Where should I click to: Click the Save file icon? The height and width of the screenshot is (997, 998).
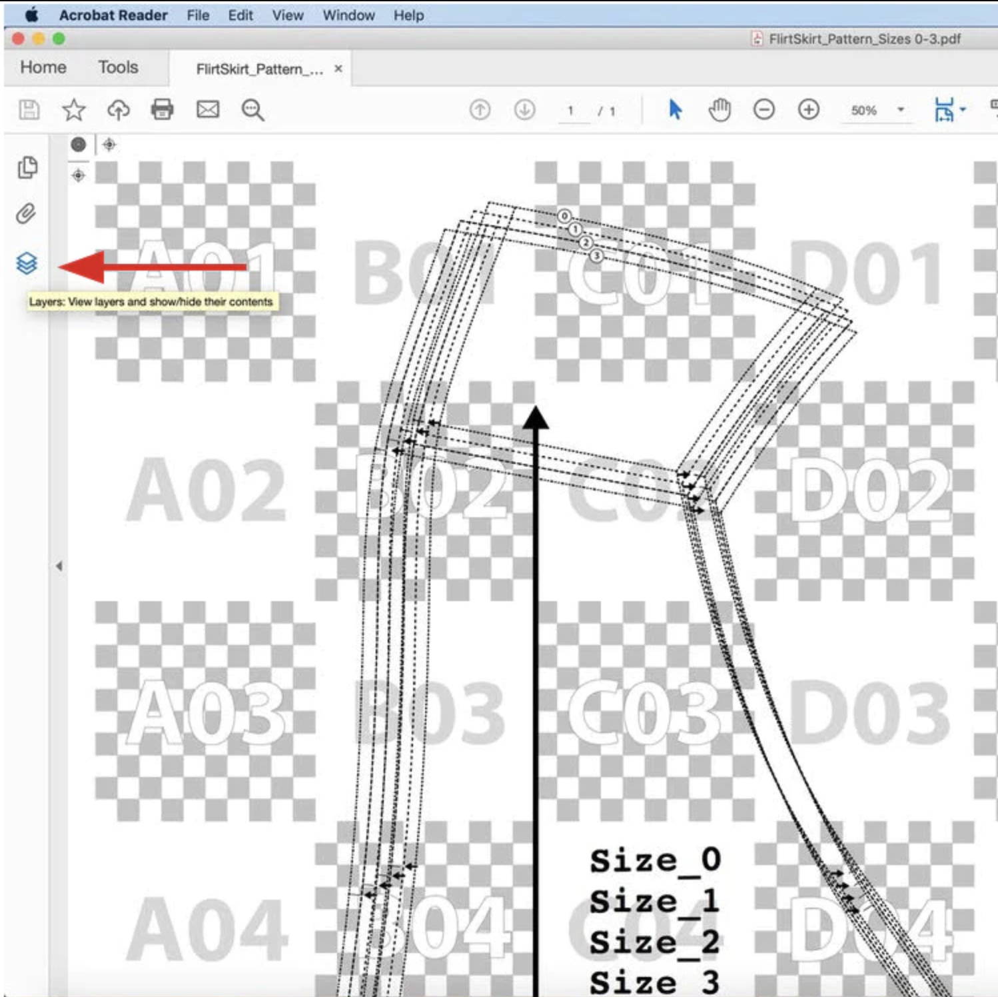click(29, 109)
